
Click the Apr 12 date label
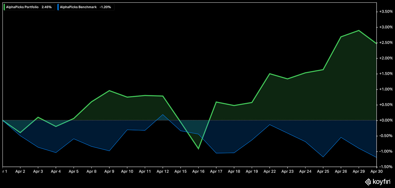[x=163, y=171]
